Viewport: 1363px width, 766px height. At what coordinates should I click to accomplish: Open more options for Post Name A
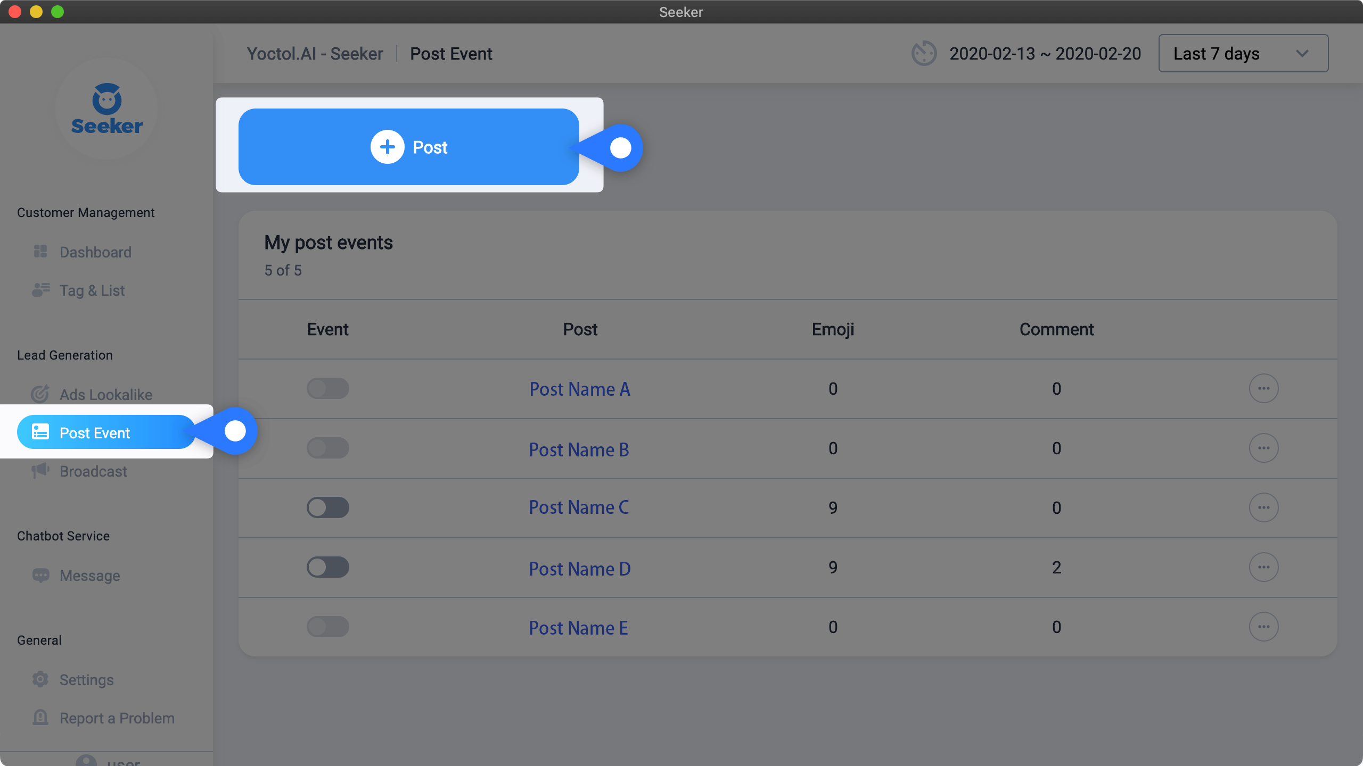point(1263,388)
